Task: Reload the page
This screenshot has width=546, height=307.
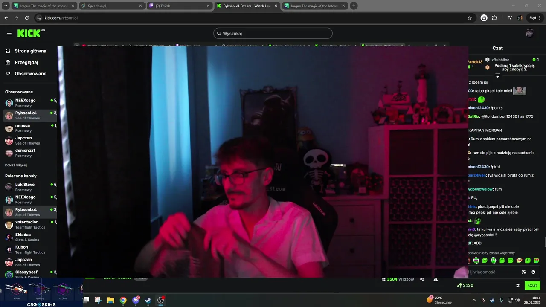Action: coord(26,18)
